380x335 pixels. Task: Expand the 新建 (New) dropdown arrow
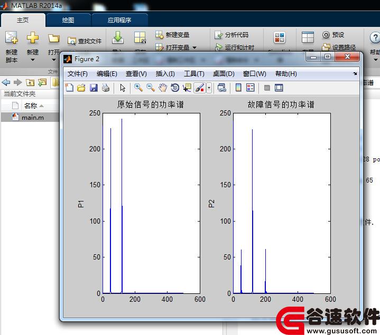click(32, 60)
